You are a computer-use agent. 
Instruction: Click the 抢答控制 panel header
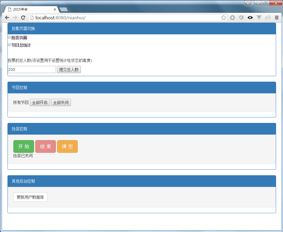tap(142, 129)
